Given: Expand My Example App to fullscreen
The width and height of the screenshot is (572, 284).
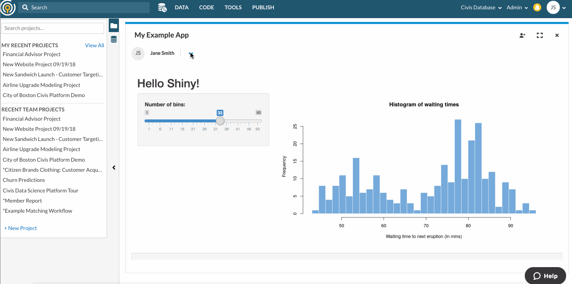Looking at the screenshot, I should tap(540, 35).
